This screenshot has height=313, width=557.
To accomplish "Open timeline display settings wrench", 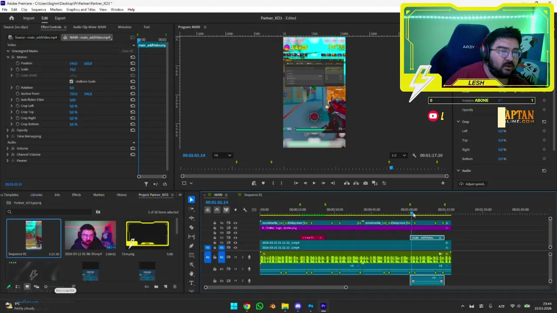I will [x=245, y=210].
